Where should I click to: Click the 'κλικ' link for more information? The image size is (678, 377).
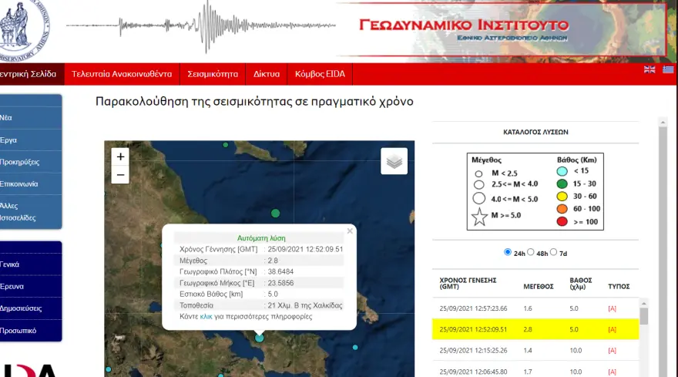pos(206,317)
